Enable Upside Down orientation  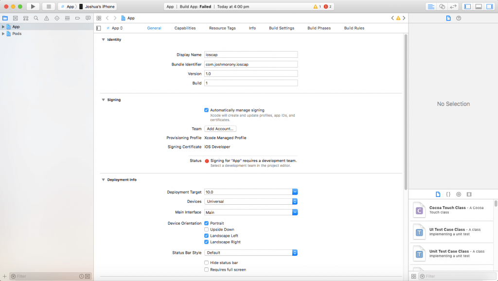[206, 229]
